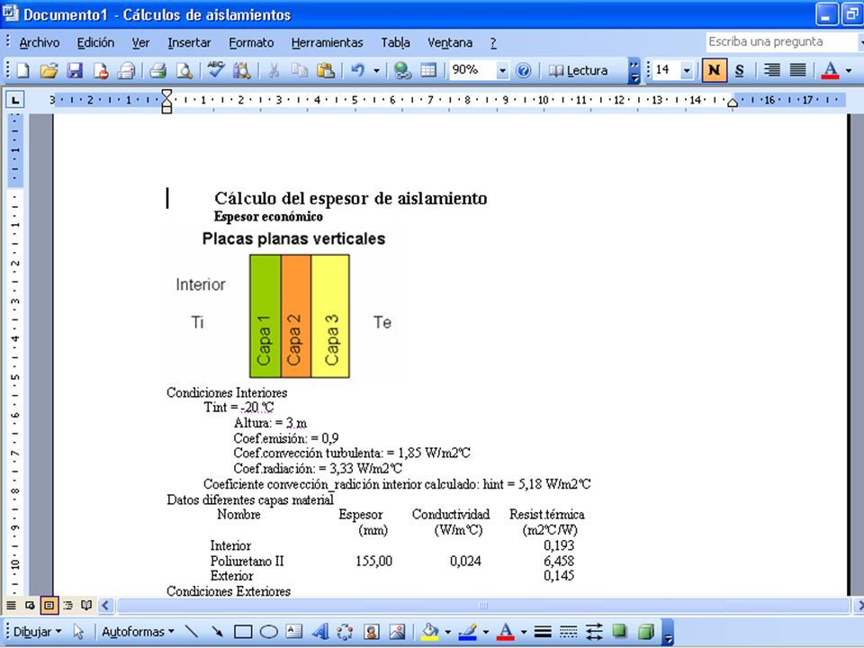Viewport: 864px width, 648px height.
Task: Switch to Outline view
Action: [x=67, y=606]
